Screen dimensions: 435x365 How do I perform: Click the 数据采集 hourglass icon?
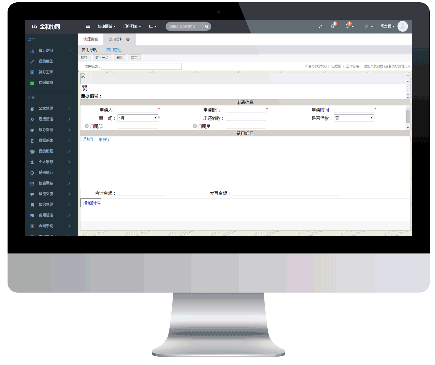point(32,141)
